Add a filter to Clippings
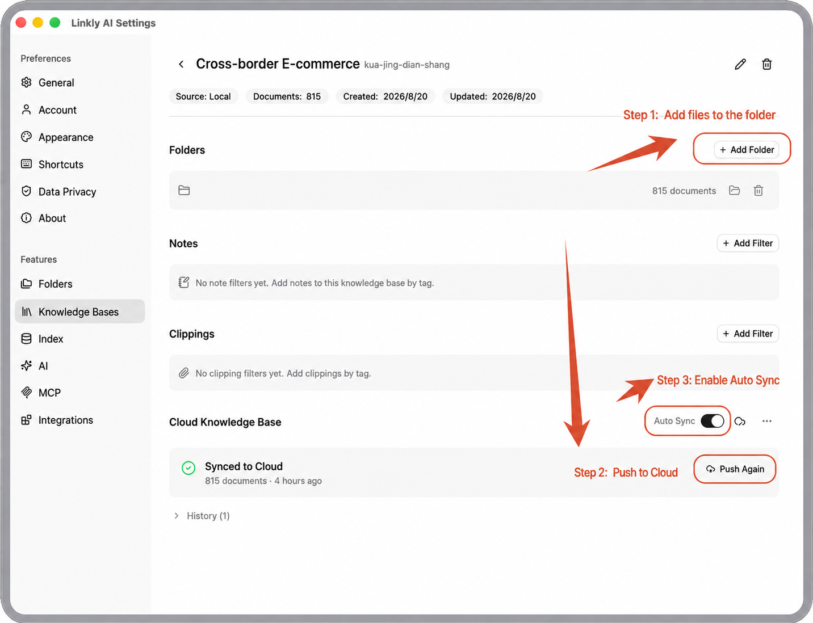 [x=748, y=334]
